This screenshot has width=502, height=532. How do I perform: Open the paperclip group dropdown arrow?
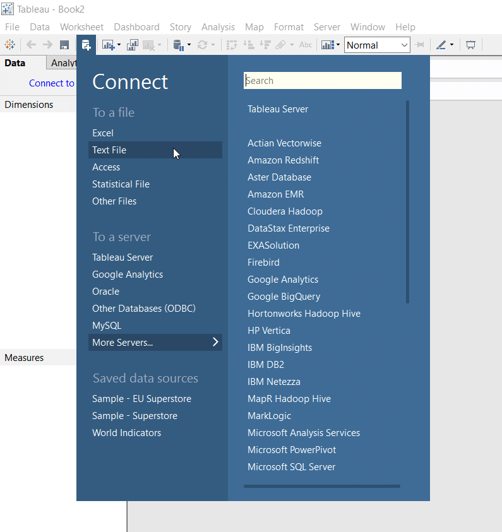click(x=292, y=44)
